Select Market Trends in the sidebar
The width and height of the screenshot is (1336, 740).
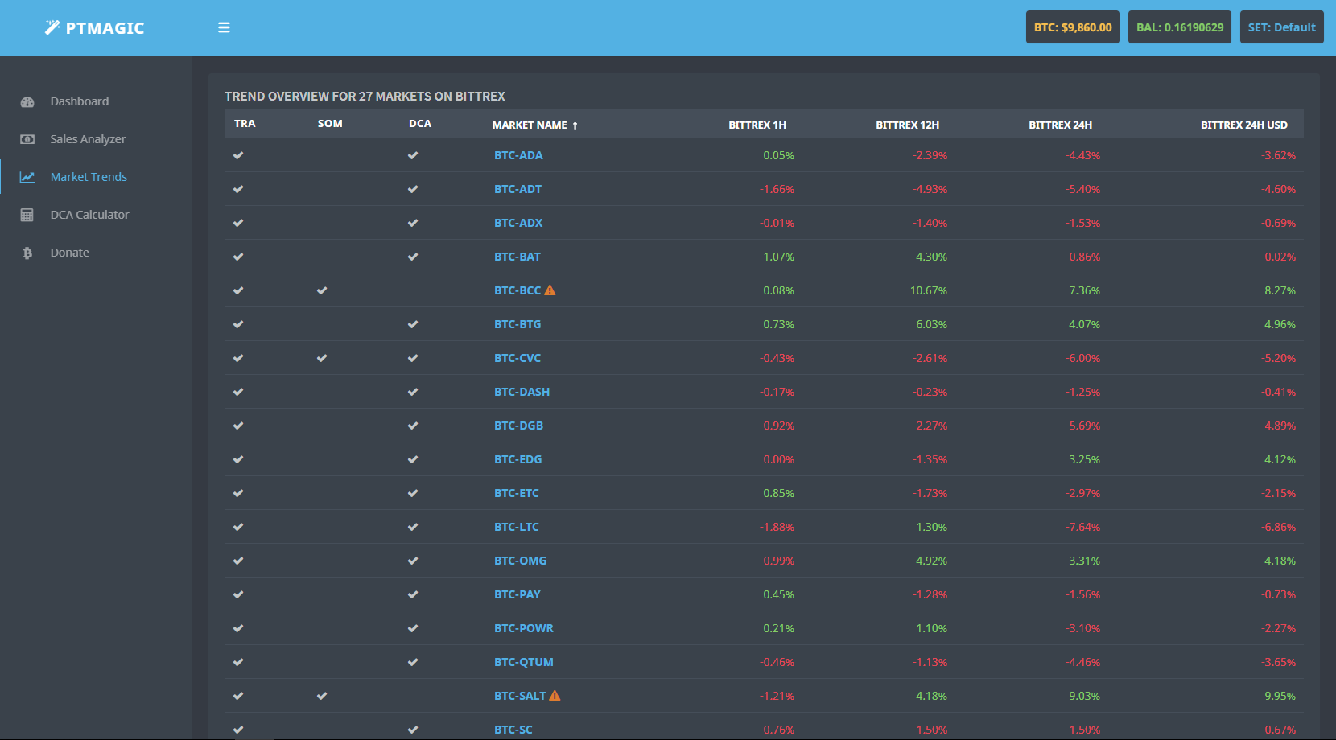pos(89,177)
